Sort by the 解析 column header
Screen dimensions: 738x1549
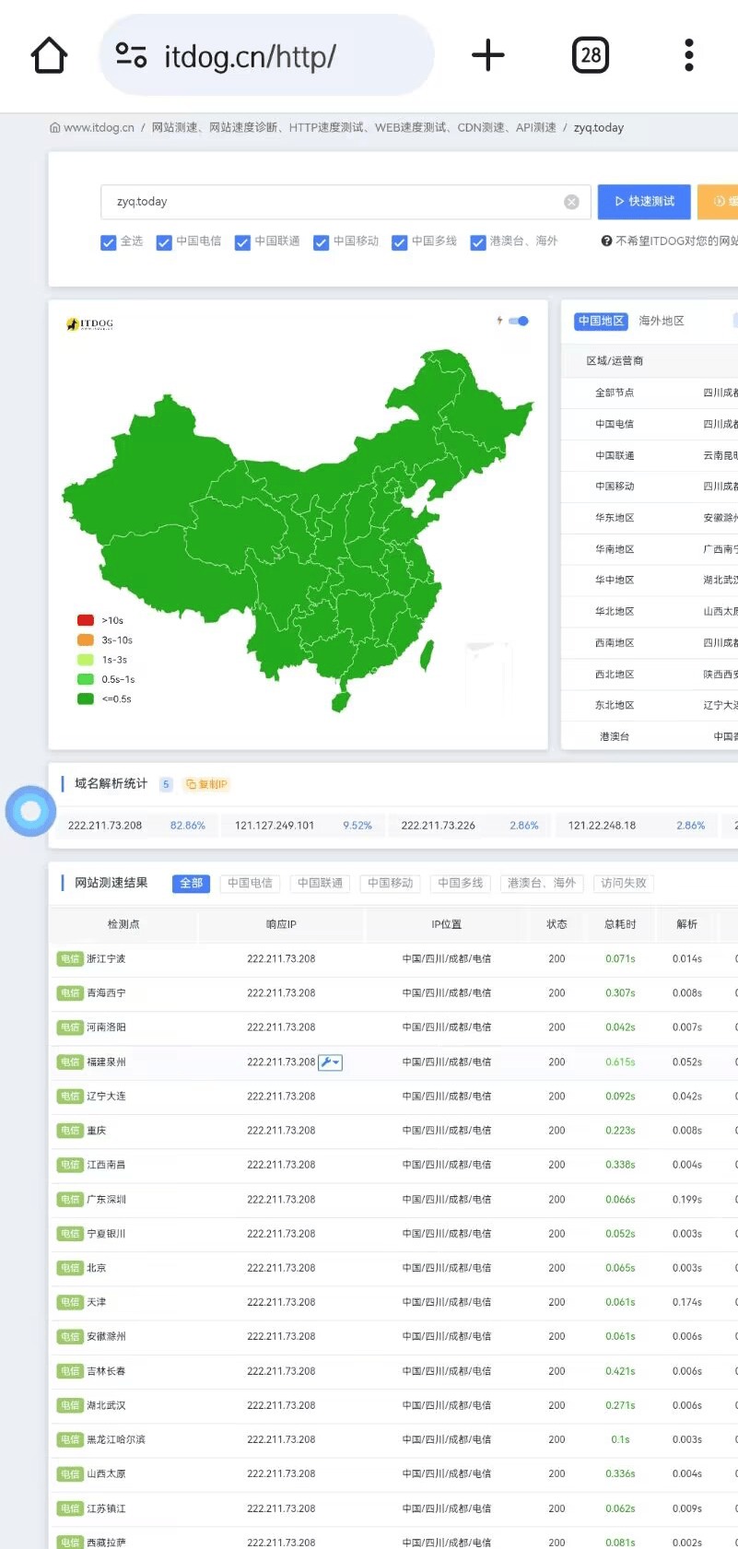pos(687,924)
